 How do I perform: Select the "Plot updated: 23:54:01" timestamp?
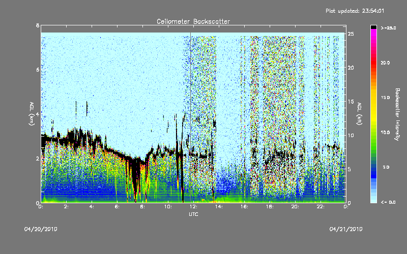coord(355,11)
